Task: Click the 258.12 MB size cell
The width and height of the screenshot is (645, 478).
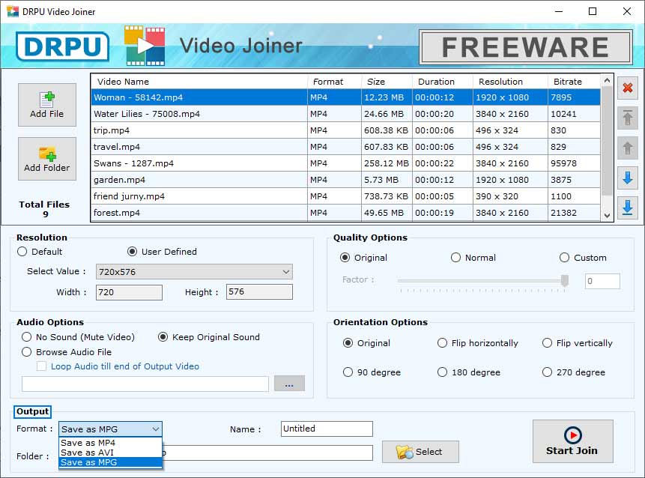Action: pyautogui.click(x=387, y=163)
